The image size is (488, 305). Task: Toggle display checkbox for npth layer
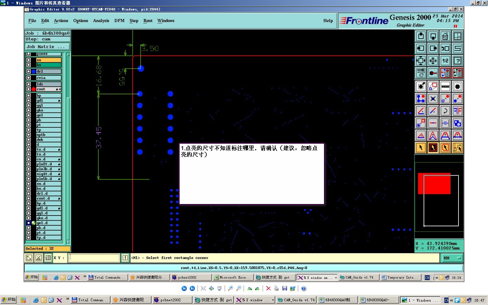pos(28,135)
